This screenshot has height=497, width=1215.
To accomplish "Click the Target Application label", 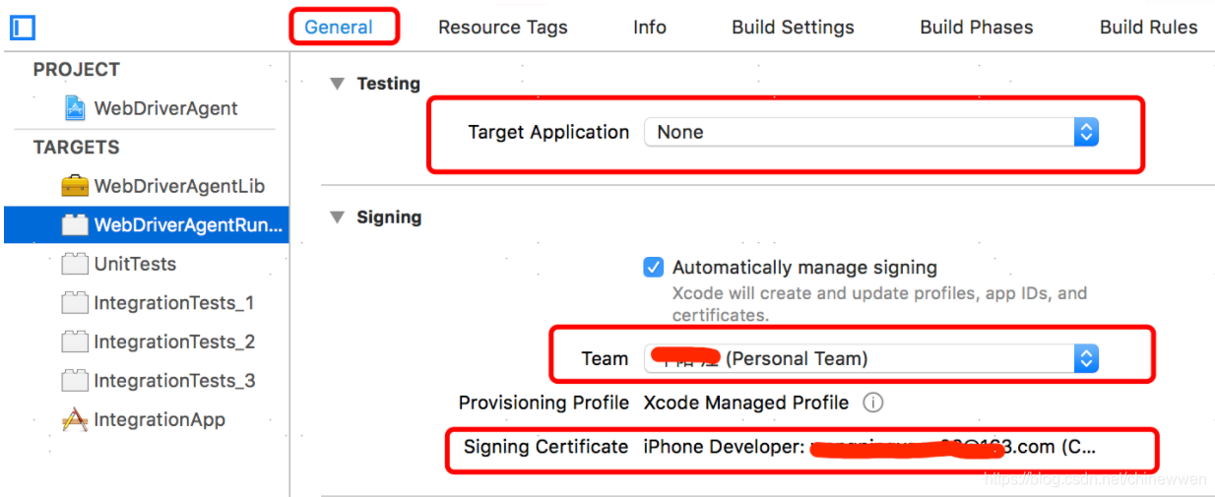I will pyautogui.click(x=548, y=132).
